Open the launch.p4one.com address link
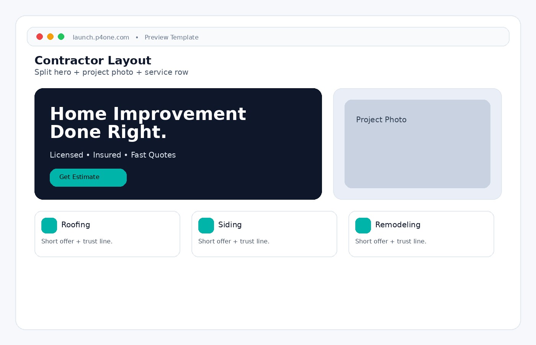536x345 pixels. [x=101, y=37]
